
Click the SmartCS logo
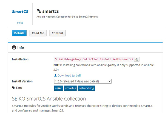[20, 12]
